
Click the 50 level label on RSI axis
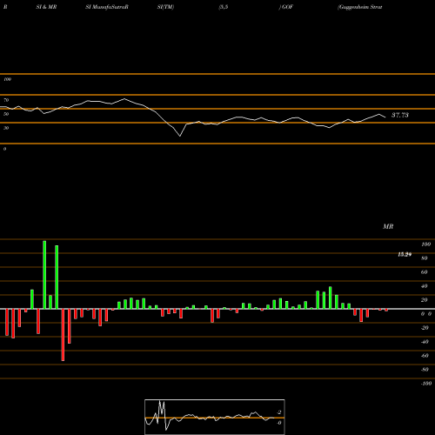click(6, 114)
